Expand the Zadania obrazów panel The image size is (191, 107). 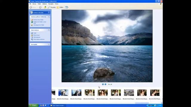click(49, 12)
